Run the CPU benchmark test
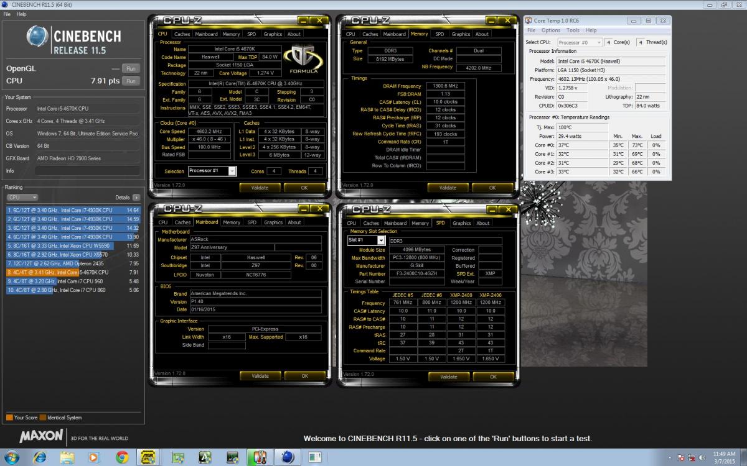The image size is (747, 466). pyautogui.click(x=131, y=81)
